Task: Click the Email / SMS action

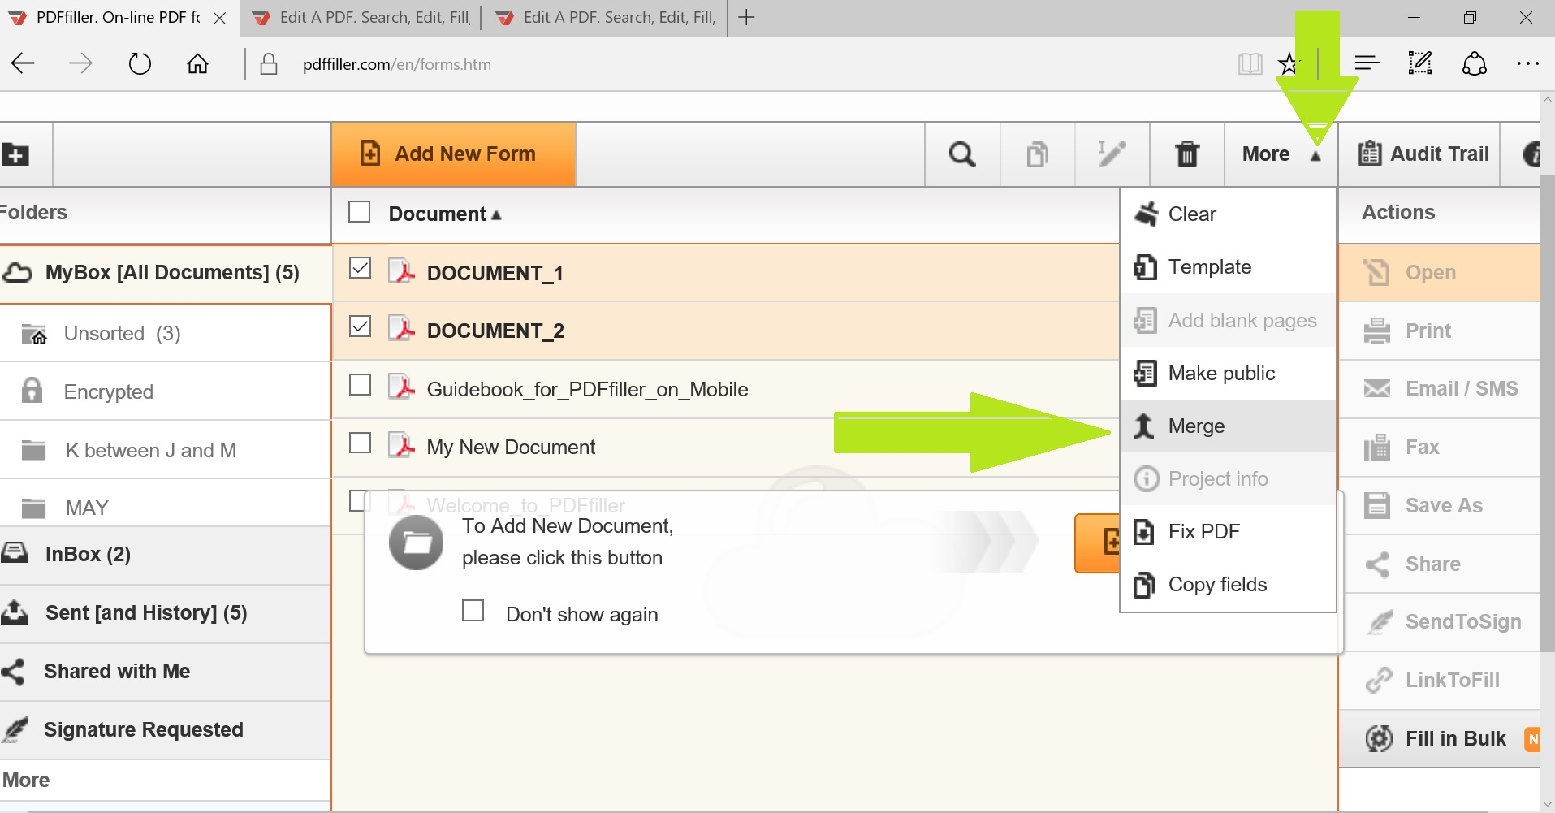Action: pos(1439,389)
